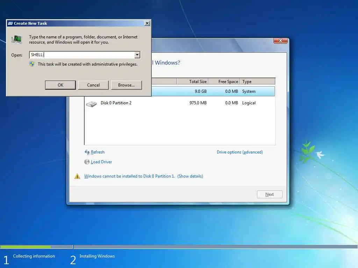Screen dimensions: 358x268
Task: Click the System type cell
Action: point(249,91)
